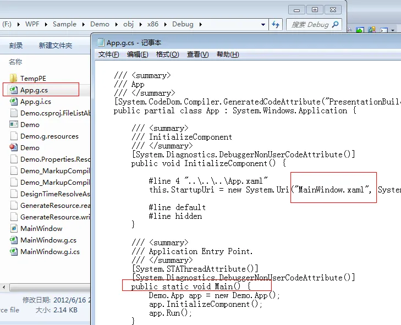Select the GenerateResource.wri file icon

(14, 217)
